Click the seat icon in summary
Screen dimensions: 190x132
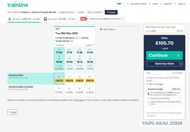pyautogui.click(x=148, y=94)
